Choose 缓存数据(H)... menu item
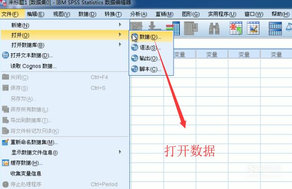The width and height of the screenshot is (292, 189). coord(64,163)
